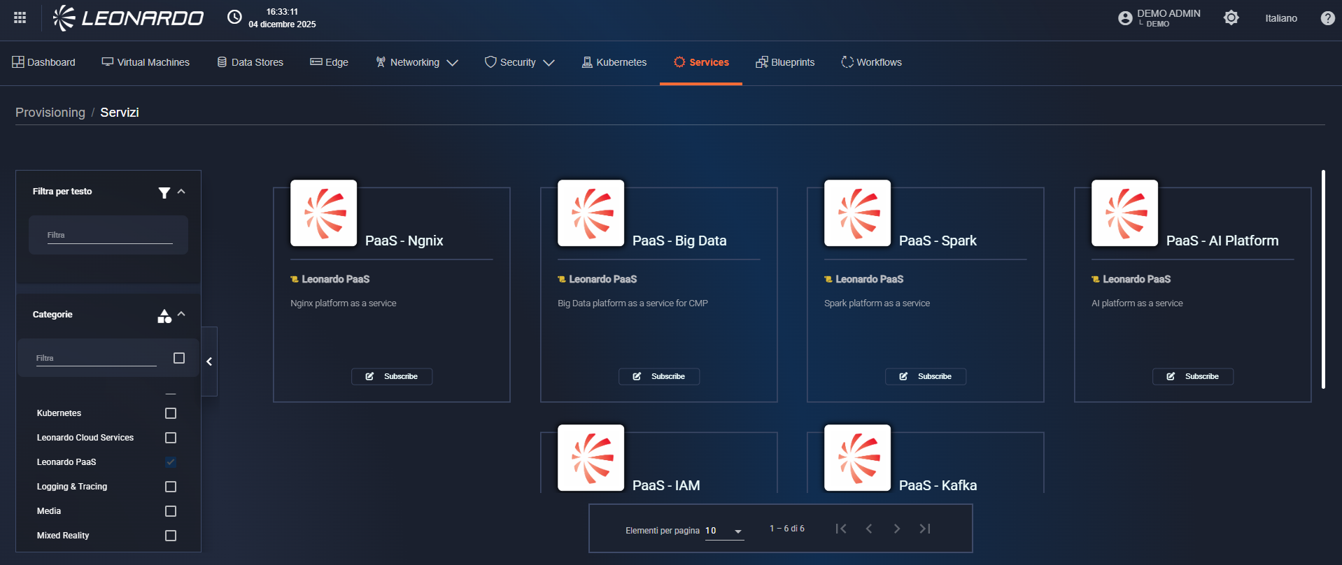Viewport: 1342px width, 565px height.
Task: Uncheck the Leonardo PaaS category checkbox
Action: tap(170, 462)
